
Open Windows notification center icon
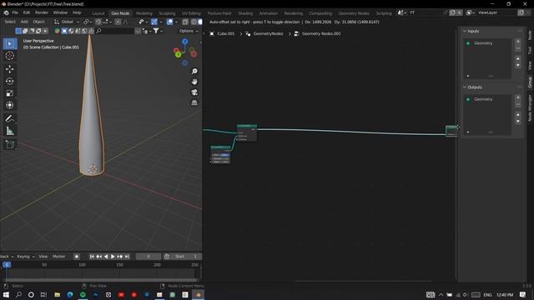(523, 294)
